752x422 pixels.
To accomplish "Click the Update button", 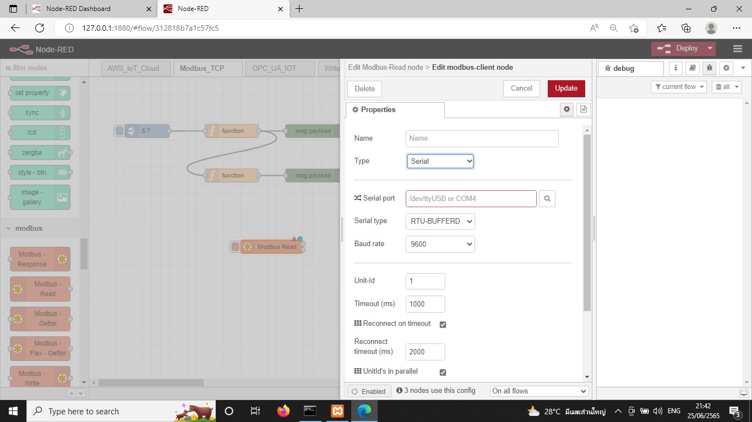I will [566, 88].
